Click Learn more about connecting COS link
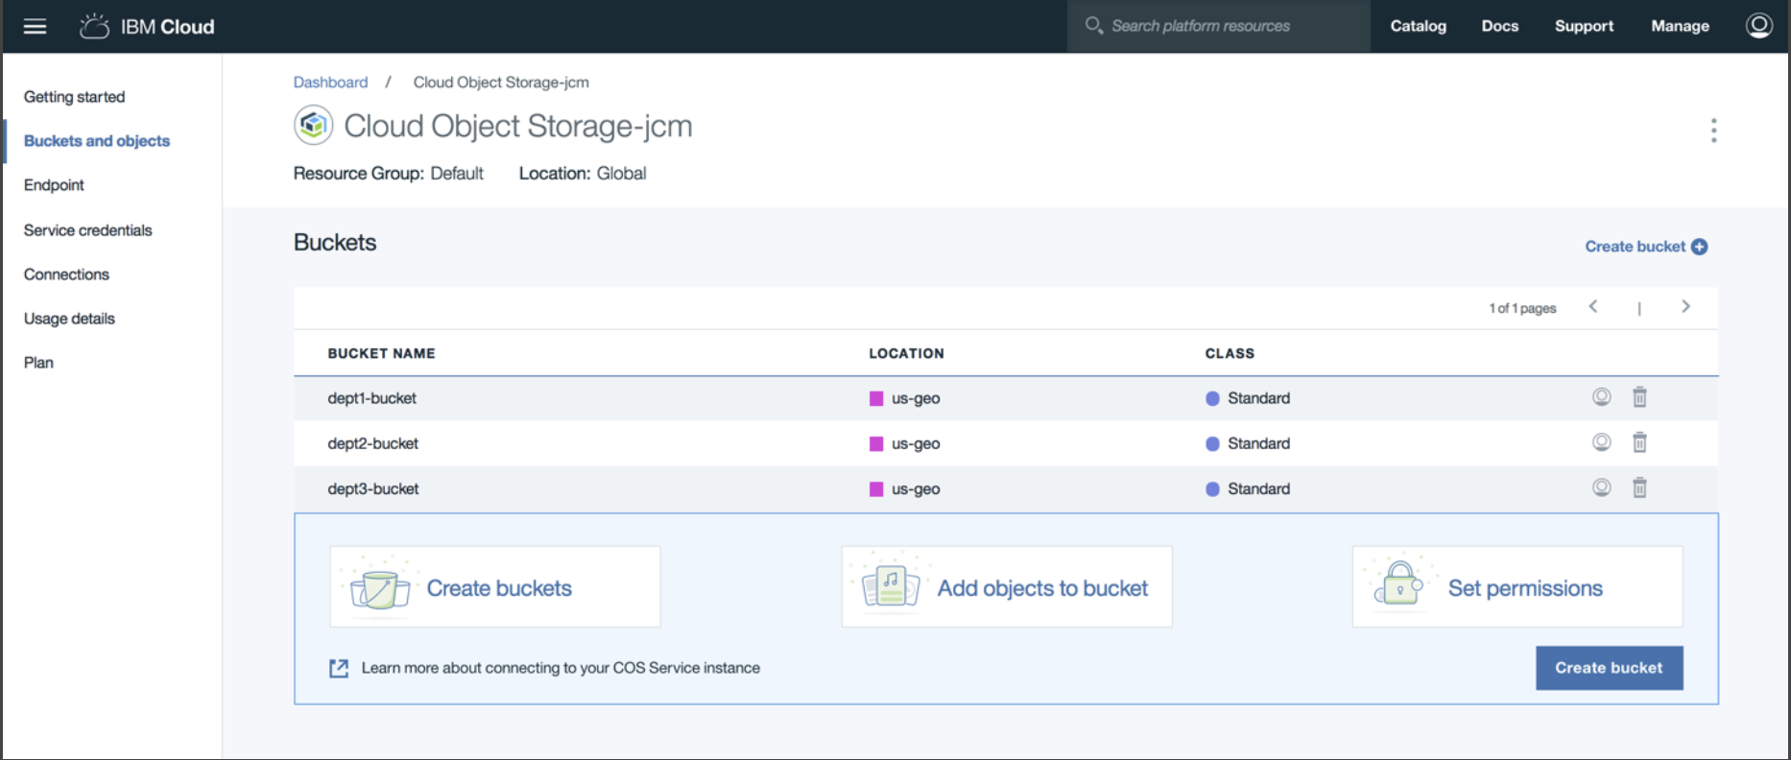The image size is (1791, 760). [561, 668]
